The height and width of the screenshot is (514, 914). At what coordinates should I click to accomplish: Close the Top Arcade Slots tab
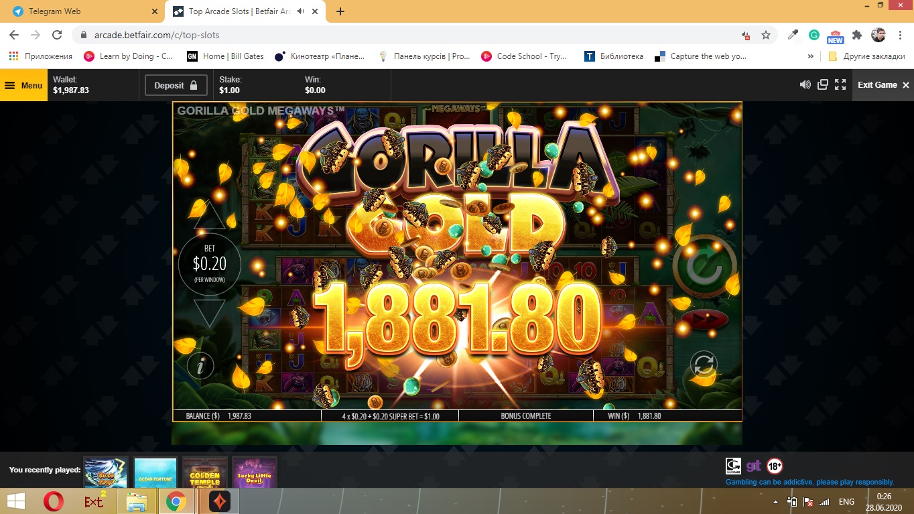(x=316, y=11)
